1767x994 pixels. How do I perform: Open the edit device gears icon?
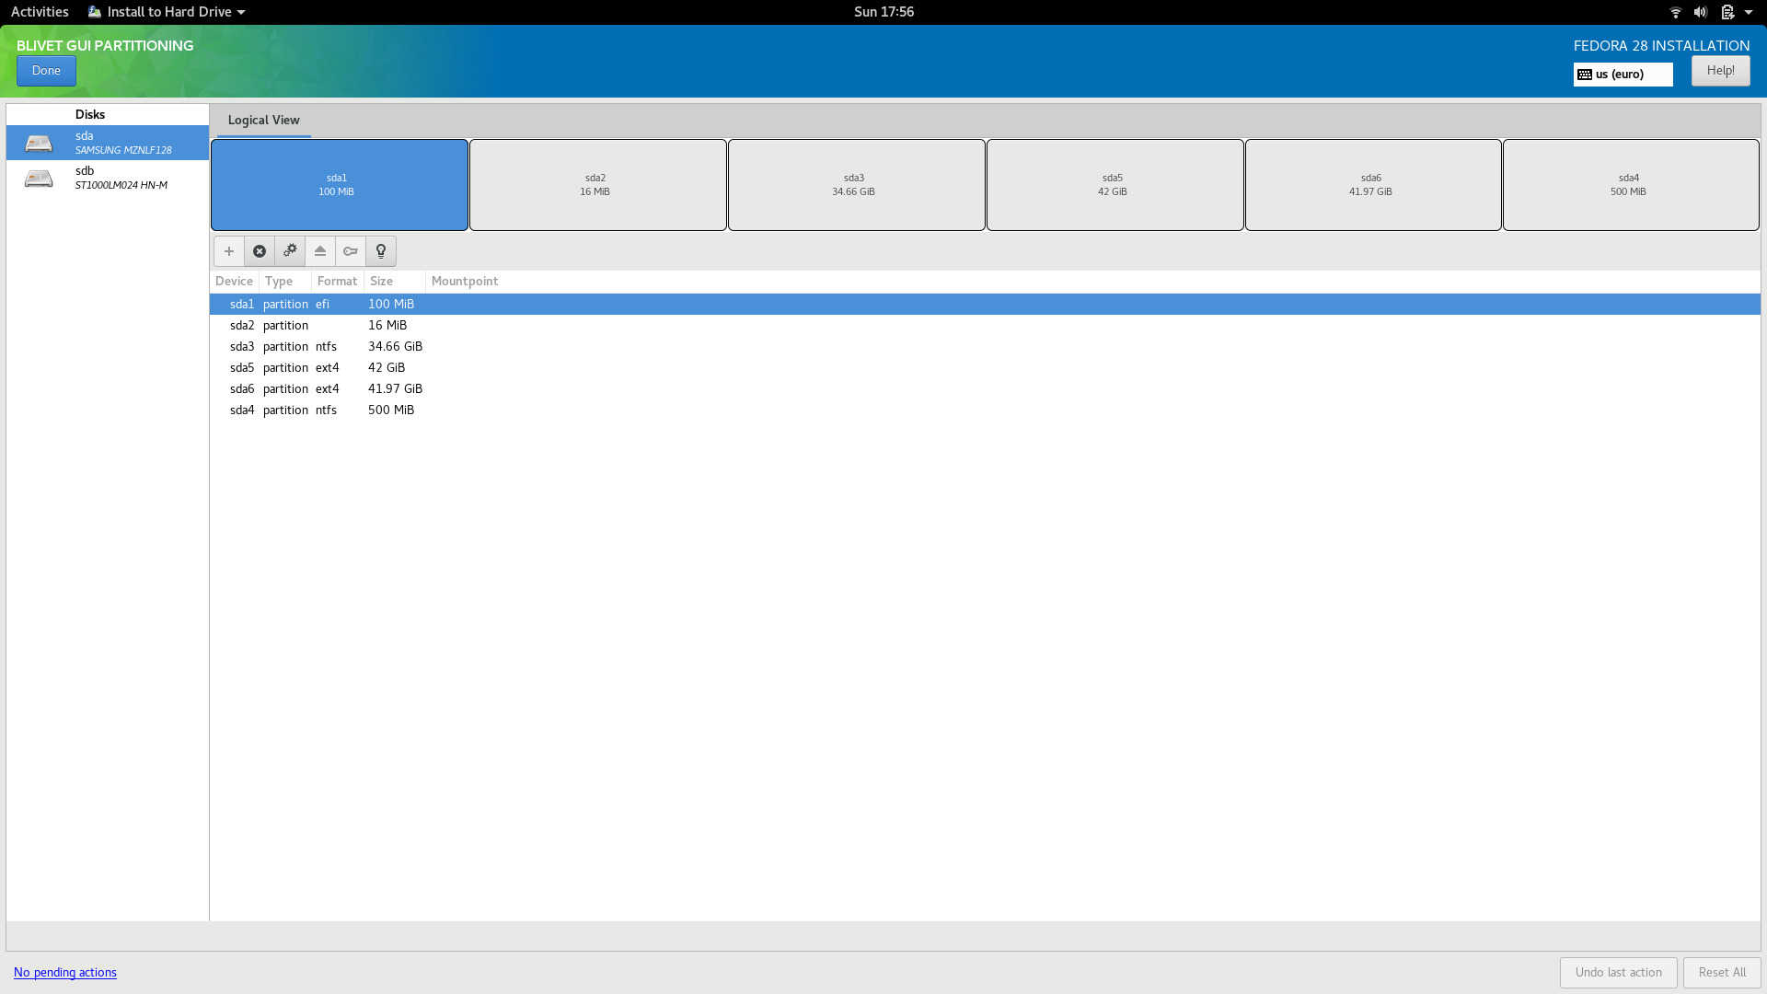(290, 251)
